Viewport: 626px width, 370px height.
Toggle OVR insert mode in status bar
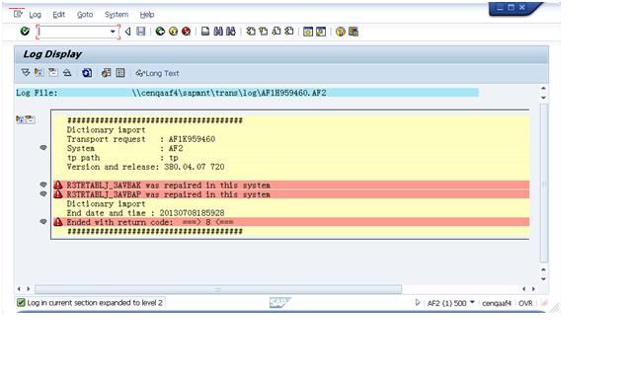(x=525, y=303)
